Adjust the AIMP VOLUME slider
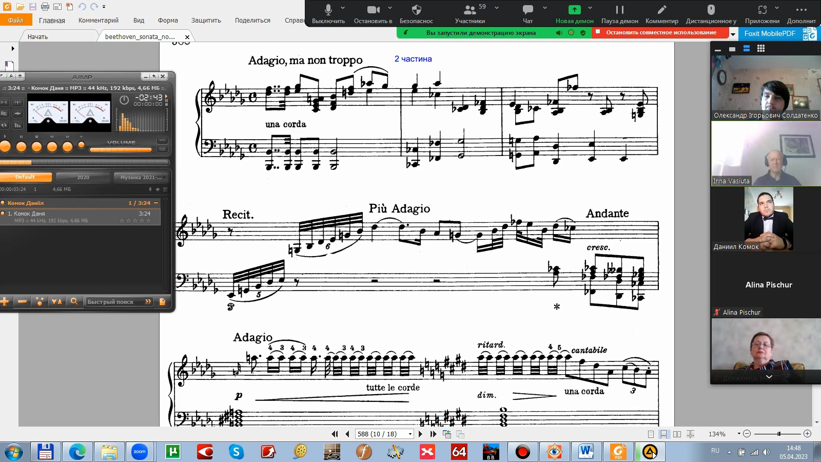Image resolution: width=821 pixels, height=462 pixels. [x=121, y=150]
